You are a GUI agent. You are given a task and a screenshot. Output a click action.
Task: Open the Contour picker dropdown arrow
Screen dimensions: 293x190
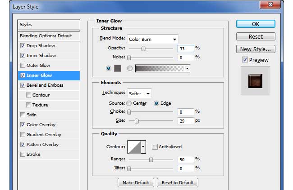(143, 147)
